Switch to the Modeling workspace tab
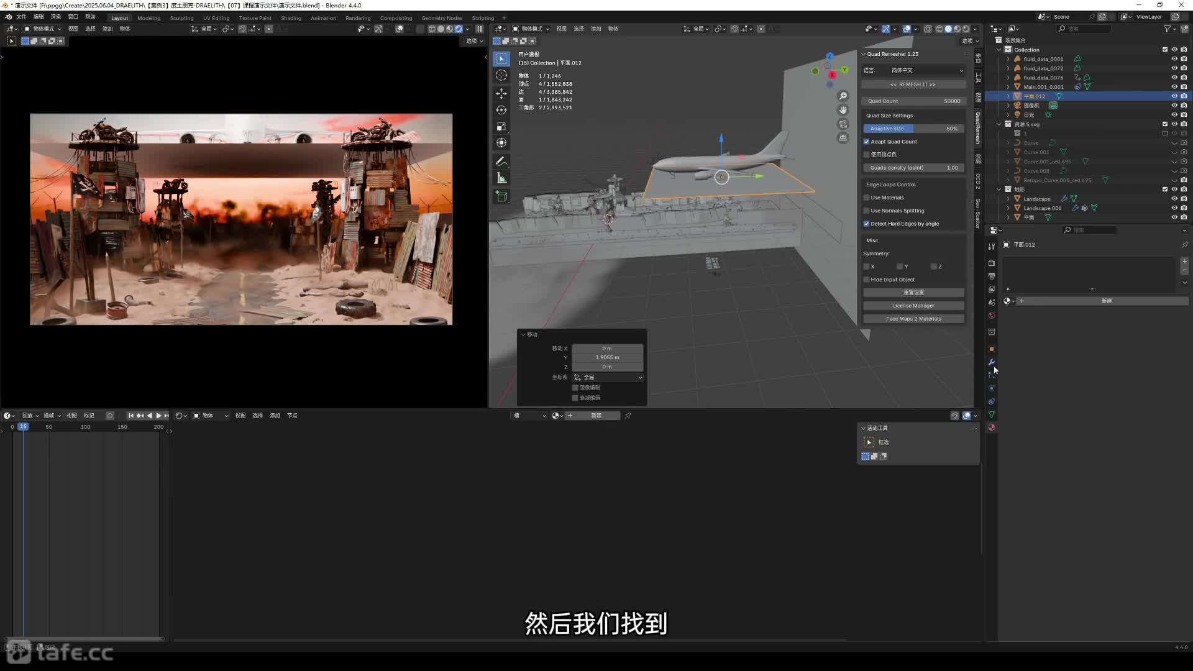Screen dimensions: 1193x671 tap(149, 18)
